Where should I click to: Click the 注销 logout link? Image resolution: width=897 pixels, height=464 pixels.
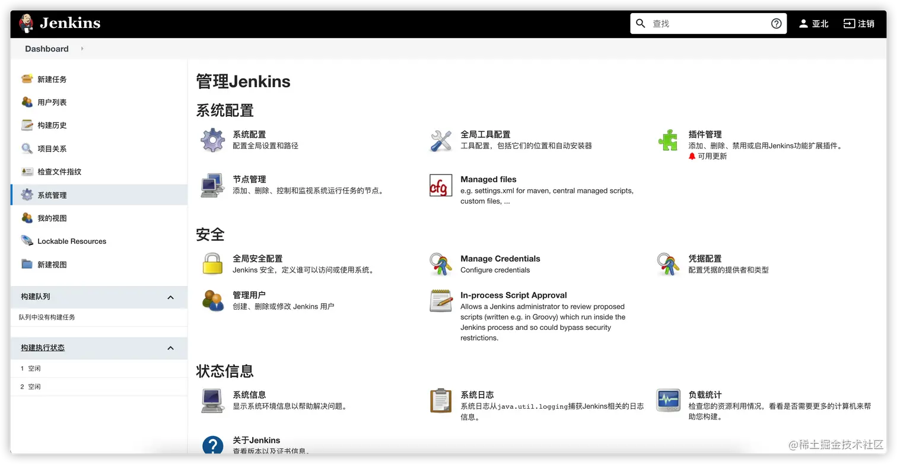point(858,24)
